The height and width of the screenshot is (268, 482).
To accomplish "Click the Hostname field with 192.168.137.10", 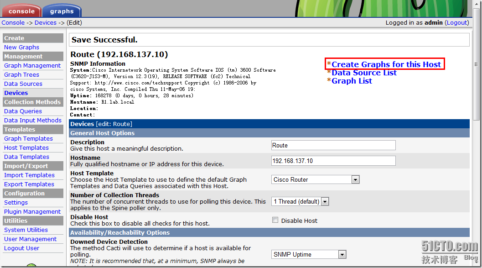I will point(333,161).
